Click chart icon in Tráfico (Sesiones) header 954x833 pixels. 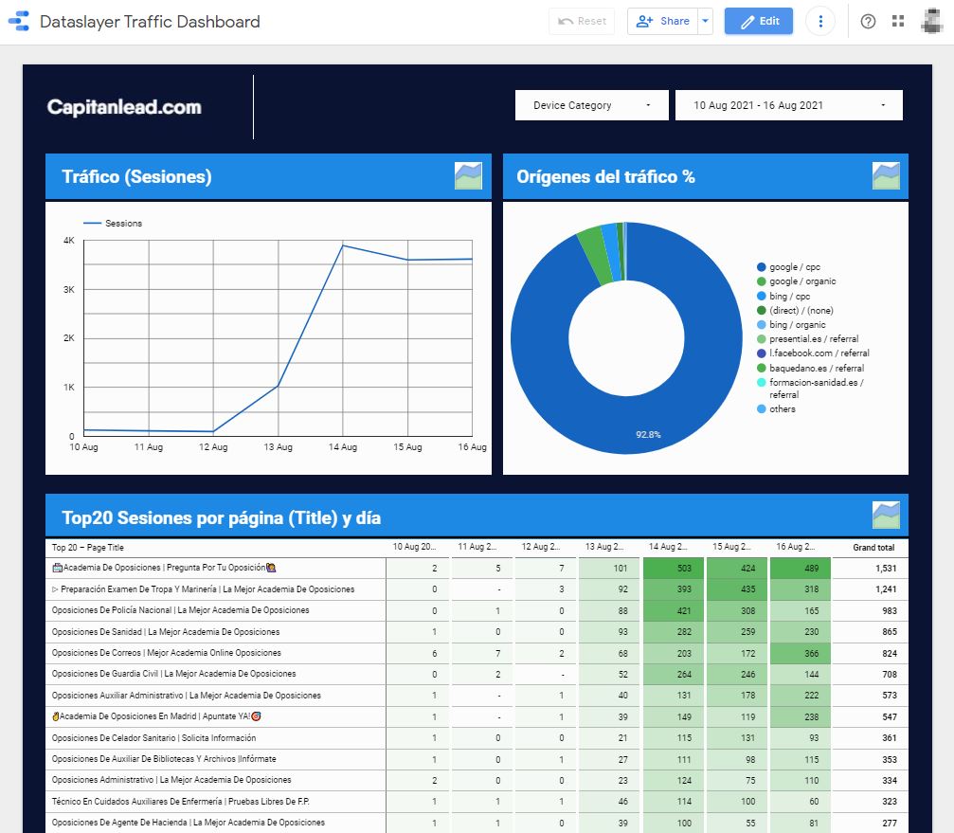(468, 176)
